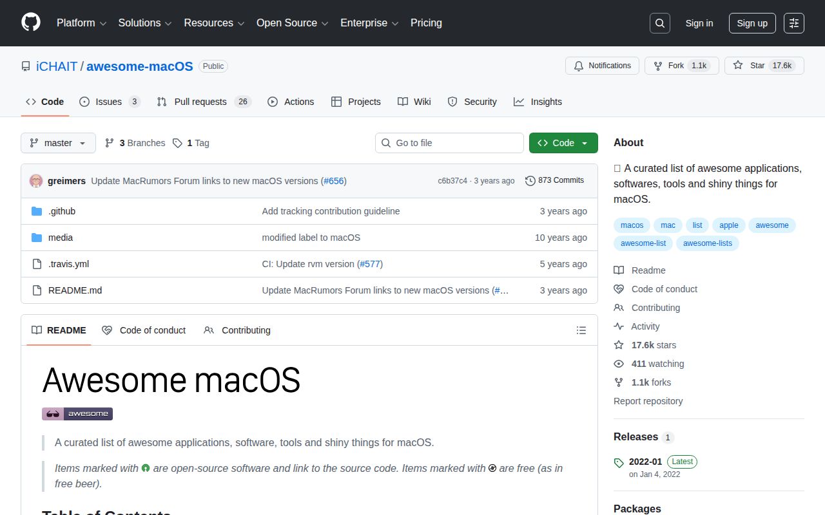
Task: Click the Go to file search box
Action: tap(449, 142)
